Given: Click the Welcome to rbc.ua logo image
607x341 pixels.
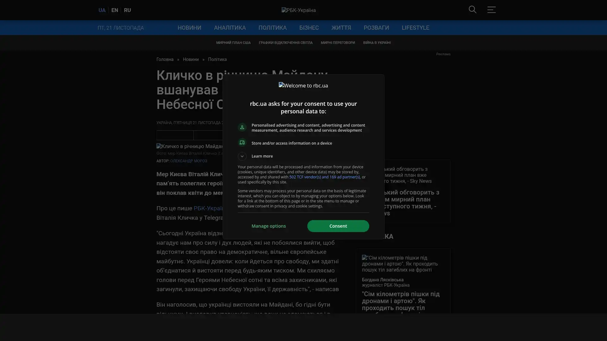Looking at the screenshot, I should tap(303, 86).
